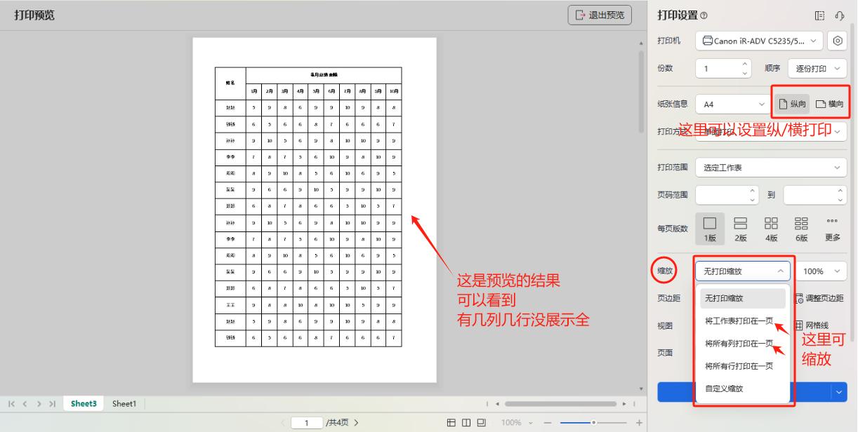The width and height of the screenshot is (858, 432).
Task: Click the current page number field
Action: tap(308, 423)
